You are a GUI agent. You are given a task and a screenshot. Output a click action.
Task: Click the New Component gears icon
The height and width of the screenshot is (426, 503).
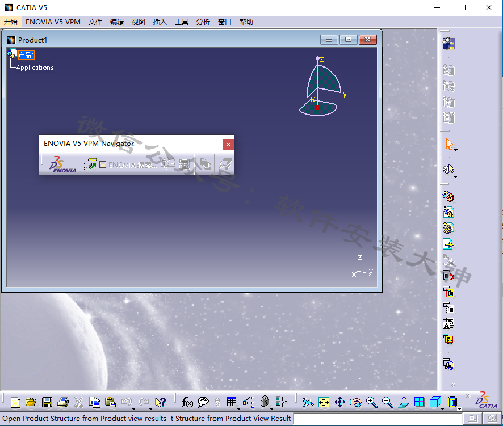tap(448, 196)
